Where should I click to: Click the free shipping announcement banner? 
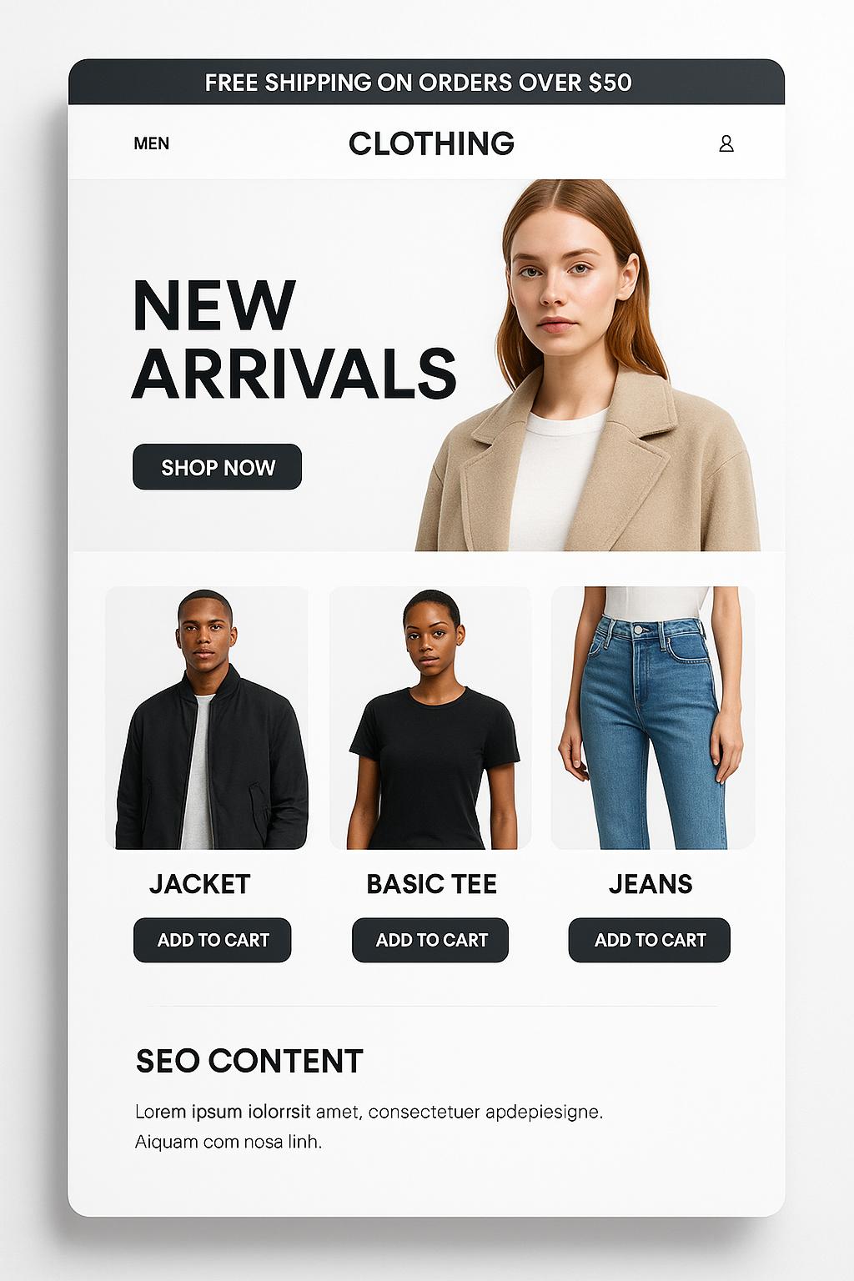tap(426, 82)
